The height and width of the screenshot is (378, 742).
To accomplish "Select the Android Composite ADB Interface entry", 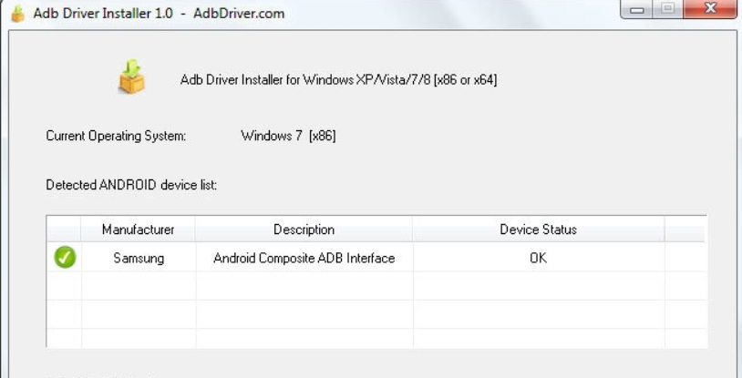I will tap(304, 258).
